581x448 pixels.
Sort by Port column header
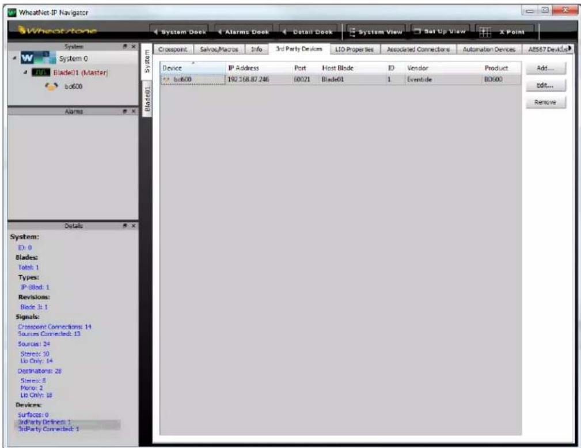pyautogui.click(x=306, y=68)
